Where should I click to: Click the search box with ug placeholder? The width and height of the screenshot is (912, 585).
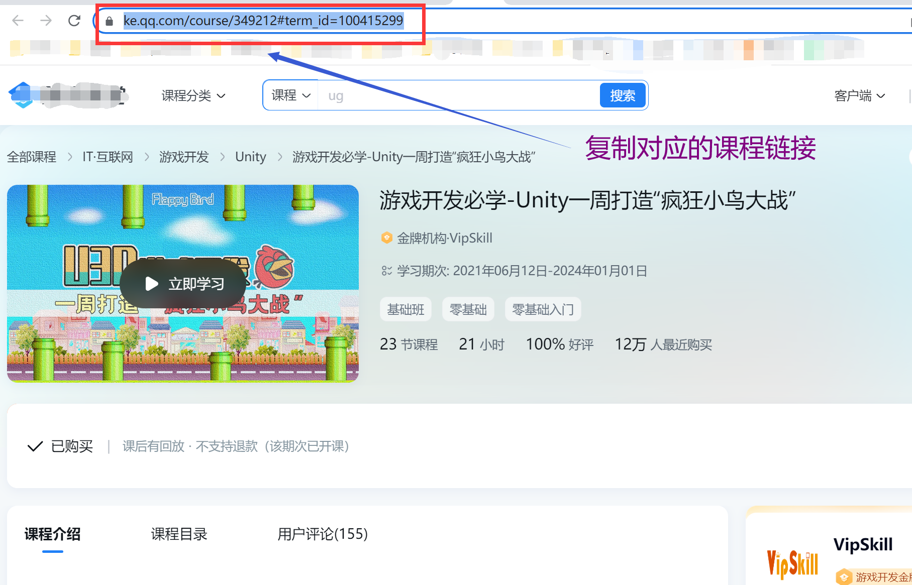click(458, 95)
